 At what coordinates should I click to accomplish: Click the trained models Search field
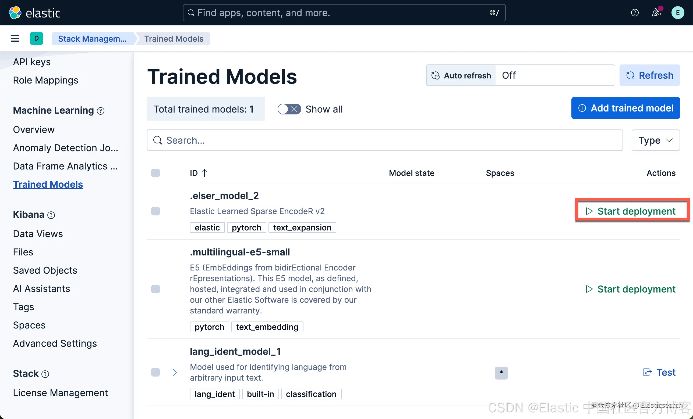pos(384,140)
